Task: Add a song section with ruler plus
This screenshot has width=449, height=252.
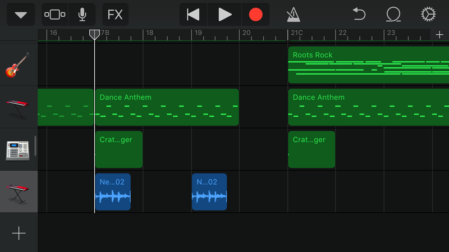Action: coord(439,35)
